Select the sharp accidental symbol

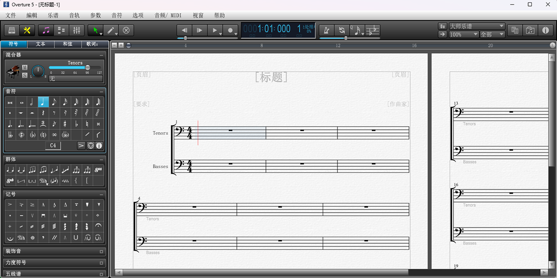tap(65, 125)
